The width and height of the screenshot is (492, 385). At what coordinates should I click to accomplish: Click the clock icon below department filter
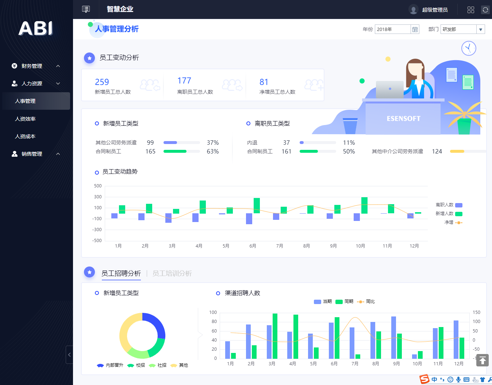click(469, 48)
